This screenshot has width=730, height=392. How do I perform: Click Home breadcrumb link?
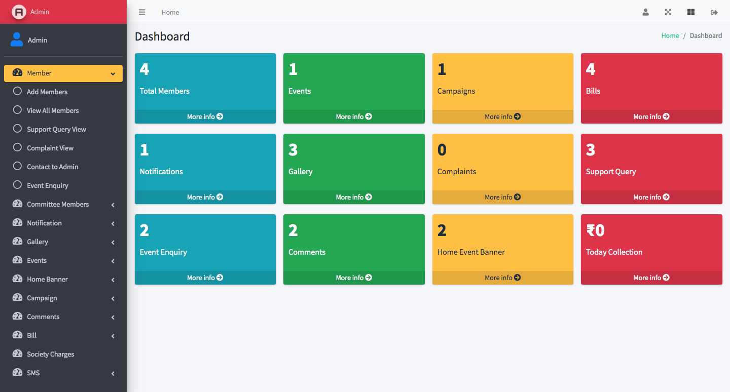[x=670, y=35]
